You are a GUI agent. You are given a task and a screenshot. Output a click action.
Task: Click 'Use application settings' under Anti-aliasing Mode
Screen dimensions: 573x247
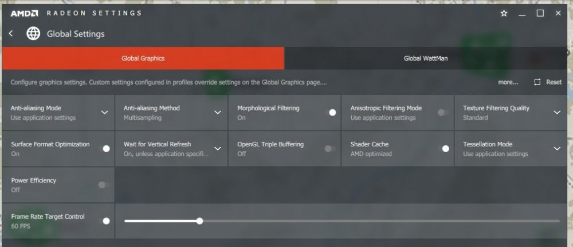pyautogui.click(x=43, y=118)
